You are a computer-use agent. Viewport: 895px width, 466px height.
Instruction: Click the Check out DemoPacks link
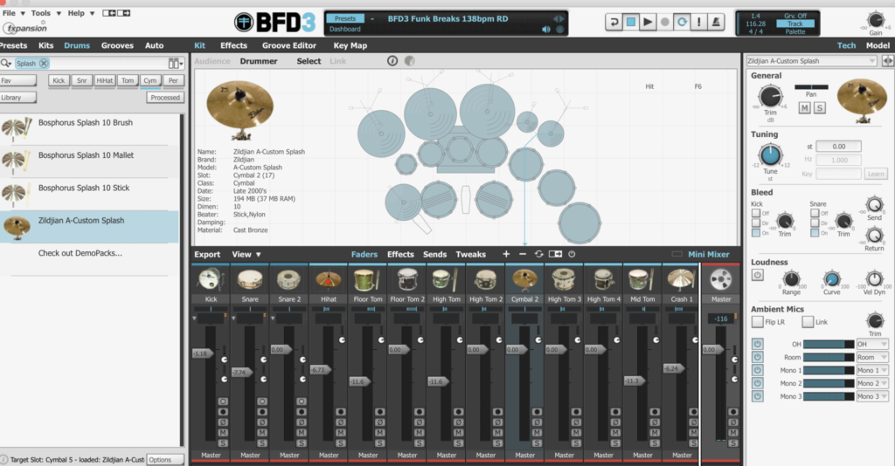80,253
